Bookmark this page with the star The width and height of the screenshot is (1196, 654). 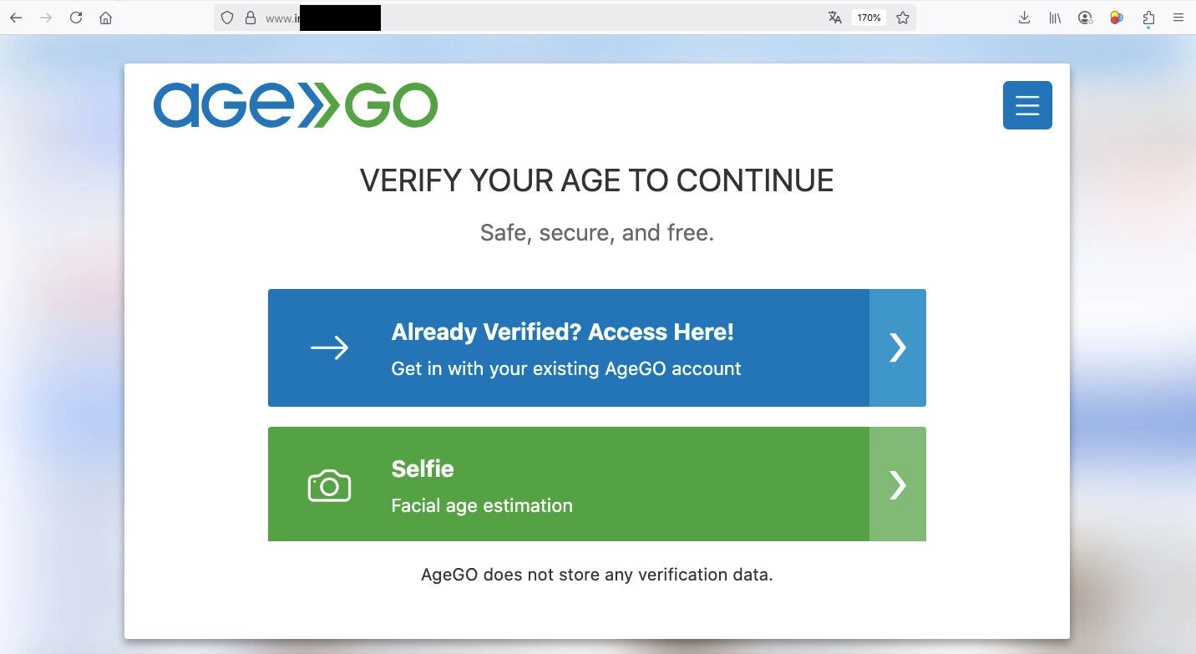point(903,18)
